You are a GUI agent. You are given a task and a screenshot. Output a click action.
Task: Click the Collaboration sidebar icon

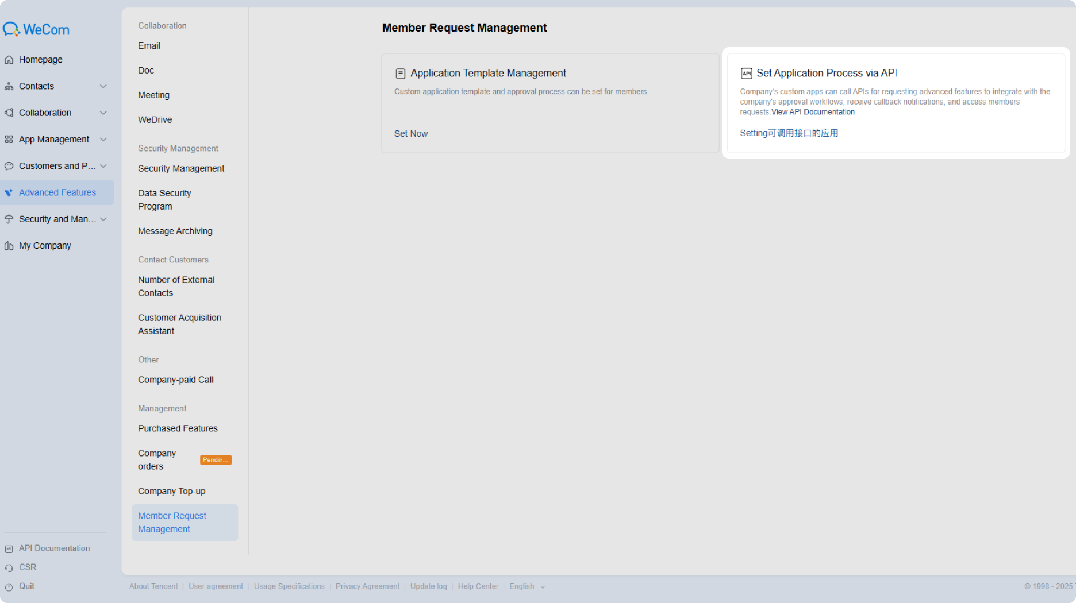[x=9, y=113]
